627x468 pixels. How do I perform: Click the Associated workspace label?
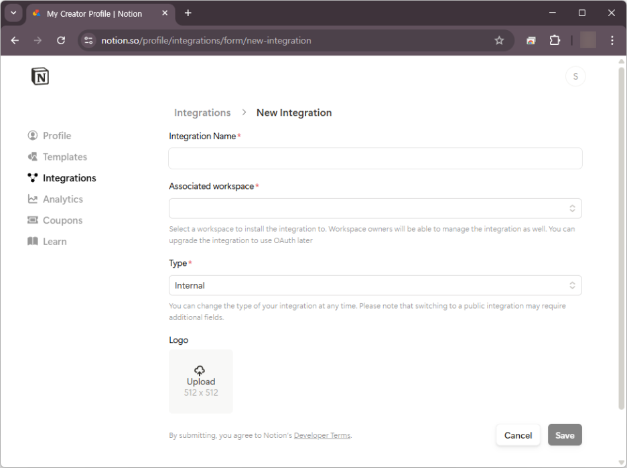211,186
